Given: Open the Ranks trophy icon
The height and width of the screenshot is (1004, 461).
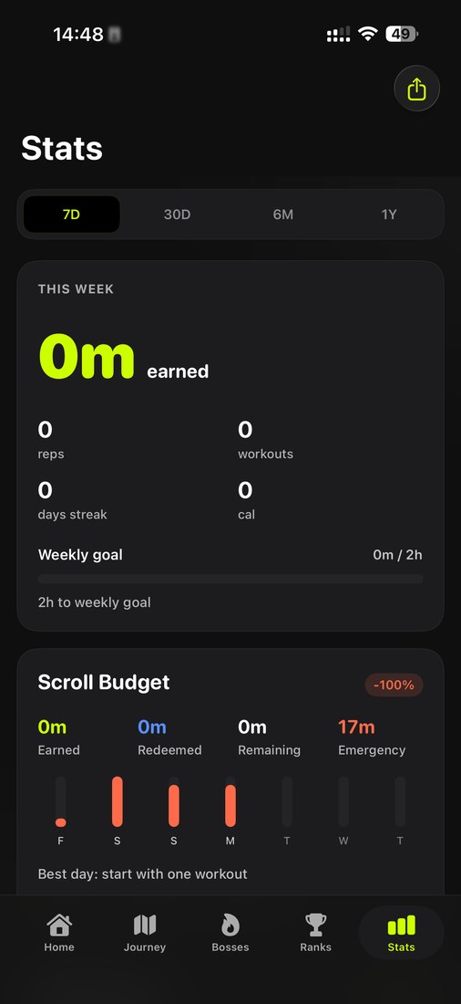Looking at the screenshot, I should click(316, 924).
